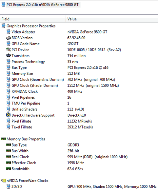This screenshot has width=158, height=192.
Task: Click the RAMDAC Clock icon
Action: pyautogui.click(x=8, y=91)
